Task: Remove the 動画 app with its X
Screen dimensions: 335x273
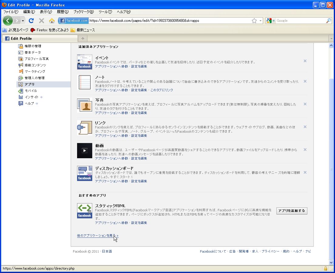Action: [305, 150]
